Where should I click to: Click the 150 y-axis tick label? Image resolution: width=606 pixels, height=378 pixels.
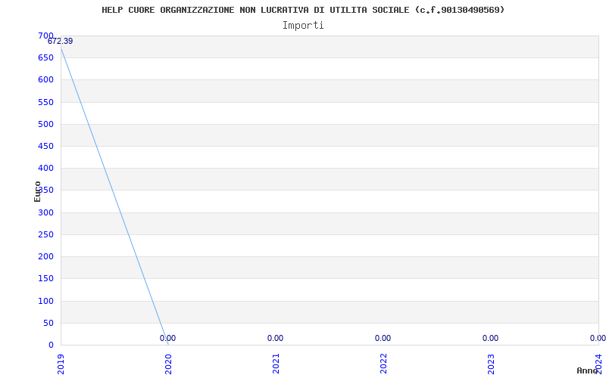point(45,278)
